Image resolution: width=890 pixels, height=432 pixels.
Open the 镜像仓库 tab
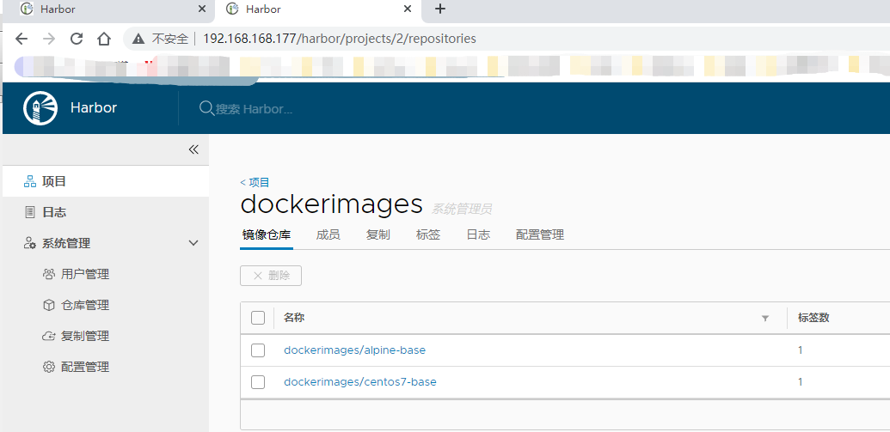(x=267, y=235)
